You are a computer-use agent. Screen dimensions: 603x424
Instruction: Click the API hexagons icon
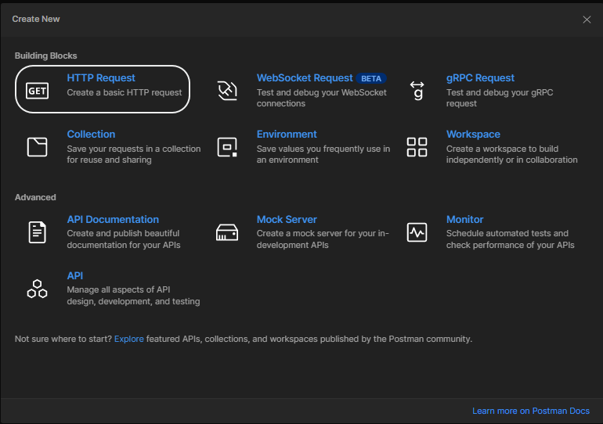[x=37, y=289]
